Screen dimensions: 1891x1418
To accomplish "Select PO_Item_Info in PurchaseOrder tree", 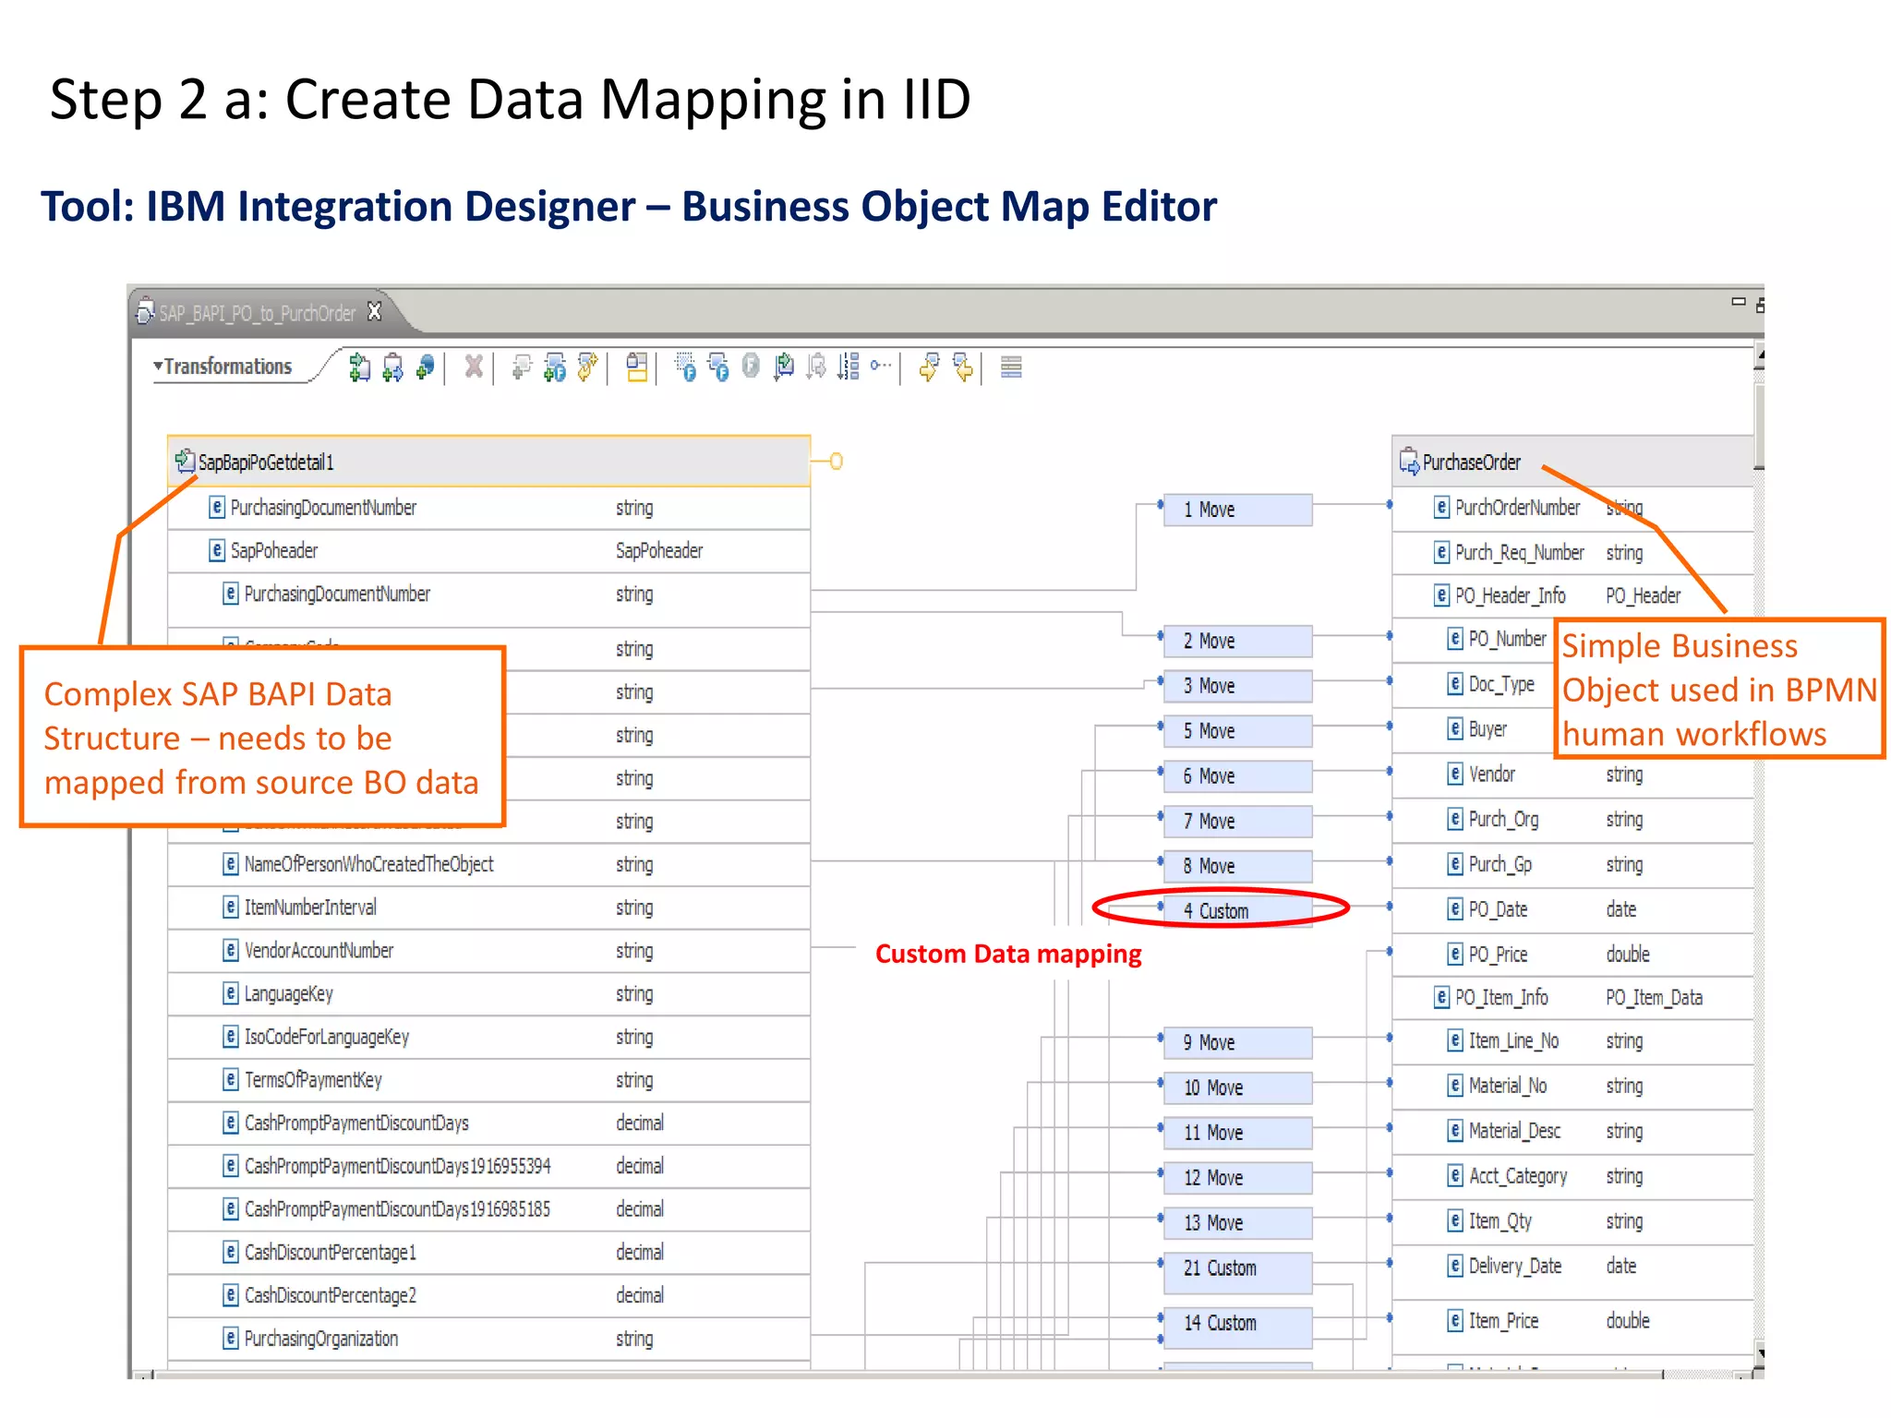I will click(1500, 998).
